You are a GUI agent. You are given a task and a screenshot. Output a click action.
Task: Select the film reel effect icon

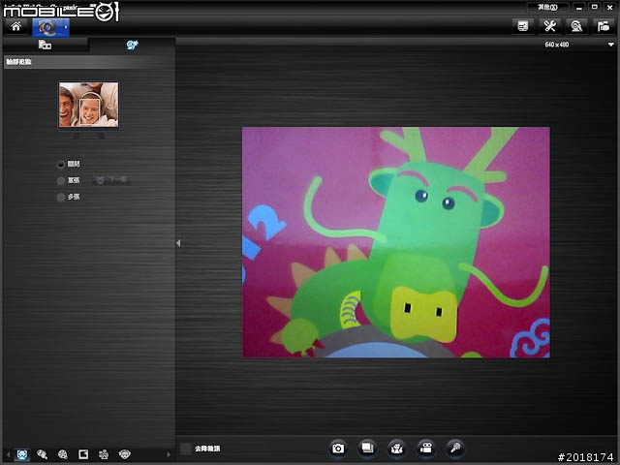coord(62,454)
